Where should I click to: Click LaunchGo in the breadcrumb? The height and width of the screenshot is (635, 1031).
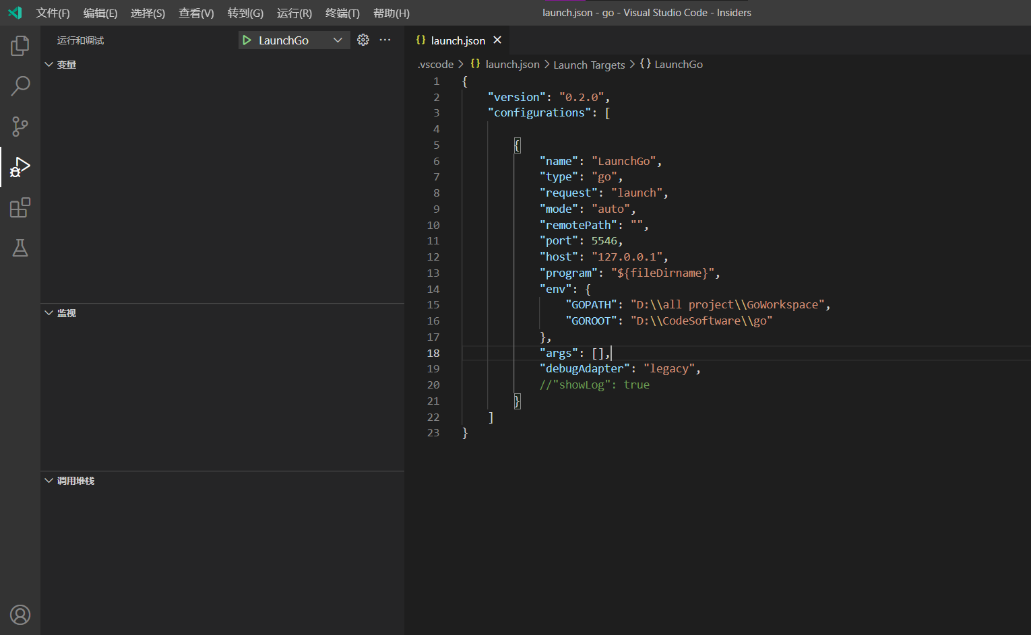tap(679, 65)
